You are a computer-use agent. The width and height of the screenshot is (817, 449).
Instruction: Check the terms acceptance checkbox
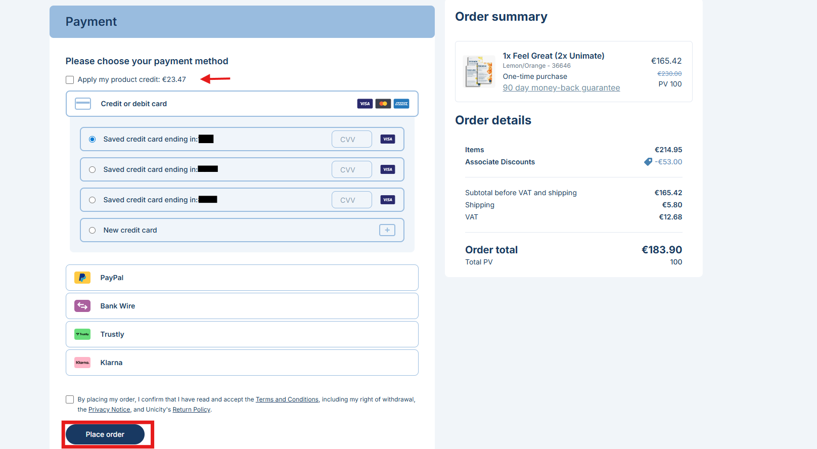pos(70,399)
